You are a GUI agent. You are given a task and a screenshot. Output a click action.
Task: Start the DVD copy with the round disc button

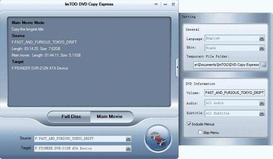[158, 139]
